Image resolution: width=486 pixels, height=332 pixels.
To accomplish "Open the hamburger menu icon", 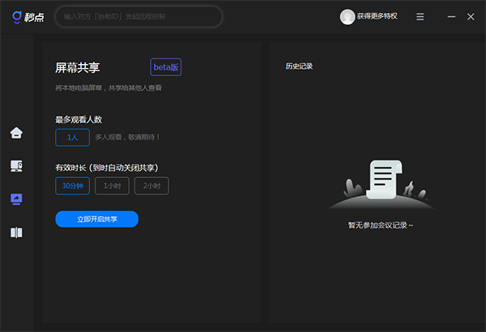I will [420, 17].
